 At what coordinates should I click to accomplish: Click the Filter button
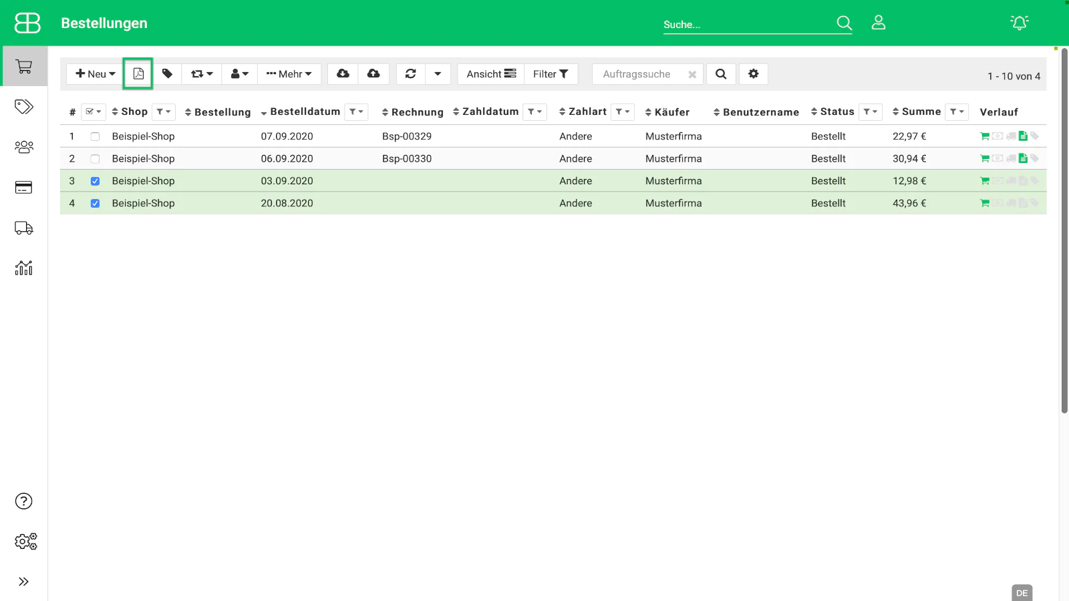pos(551,74)
